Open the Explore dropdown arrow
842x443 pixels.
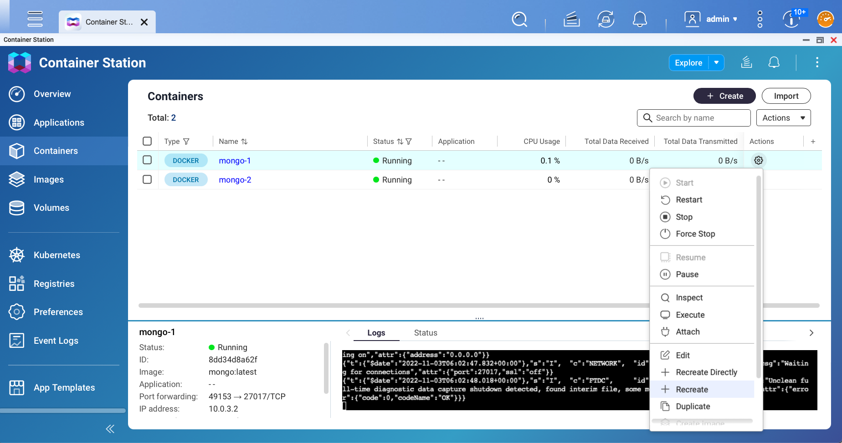click(x=716, y=63)
